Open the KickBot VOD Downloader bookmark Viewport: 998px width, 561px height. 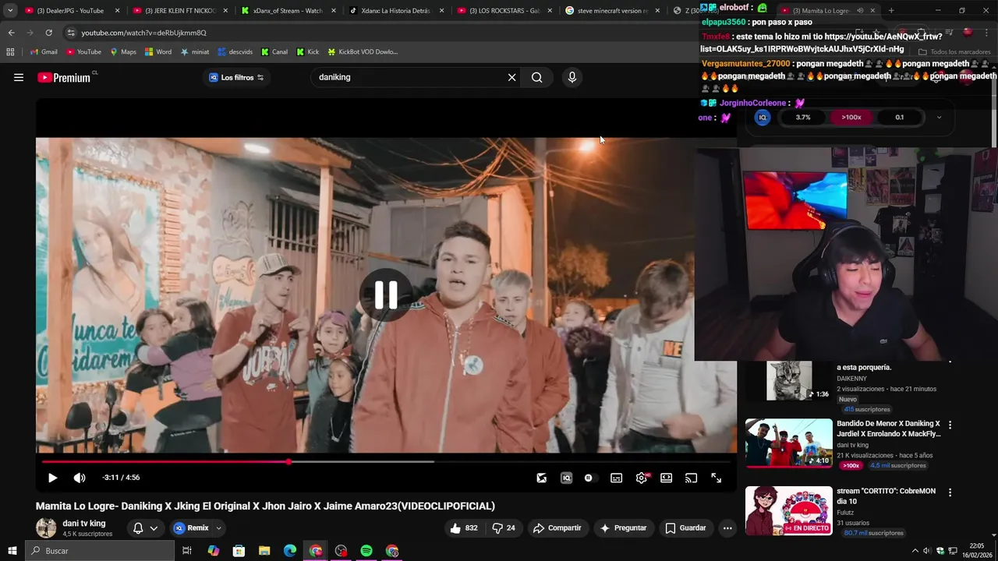[363, 51]
